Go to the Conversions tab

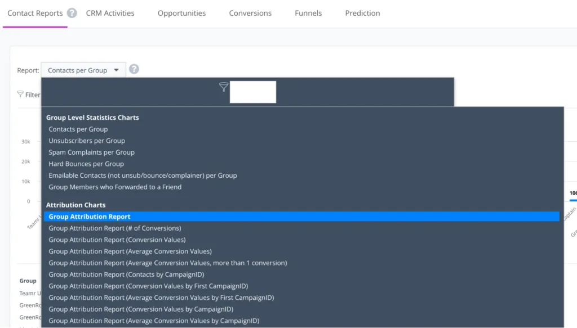click(250, 13)
